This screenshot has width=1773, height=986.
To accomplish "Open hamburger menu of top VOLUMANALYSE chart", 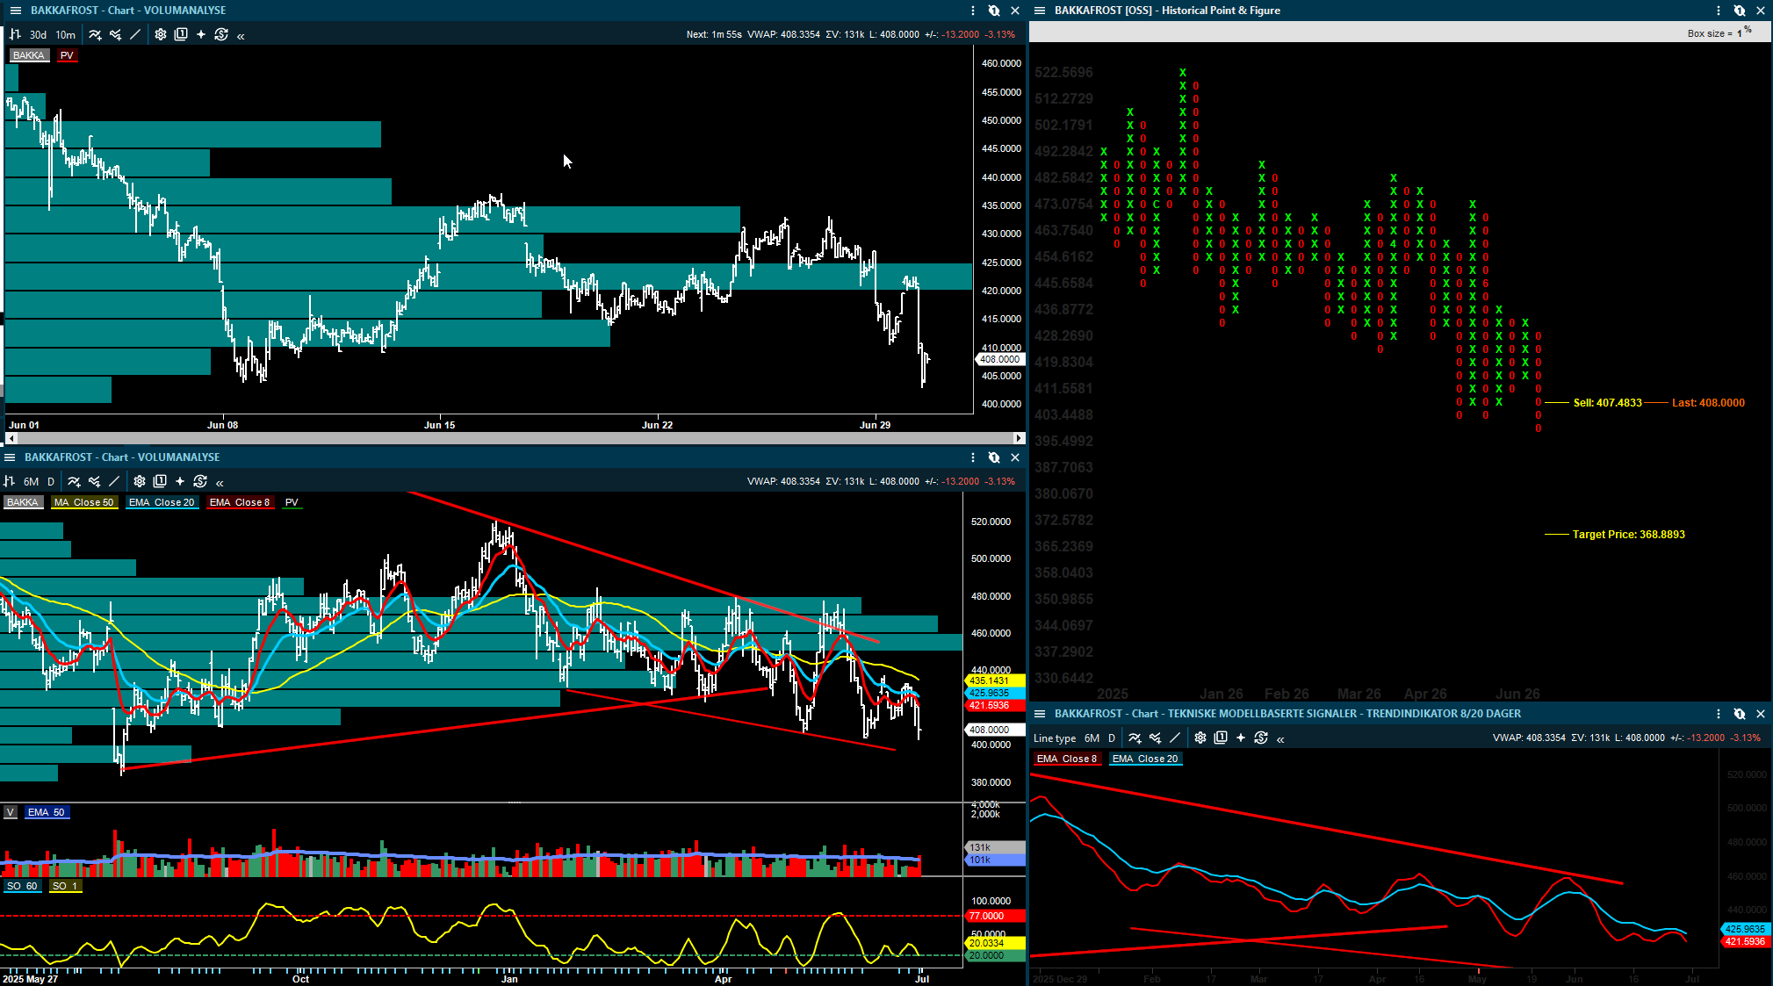I will point(15,11).
